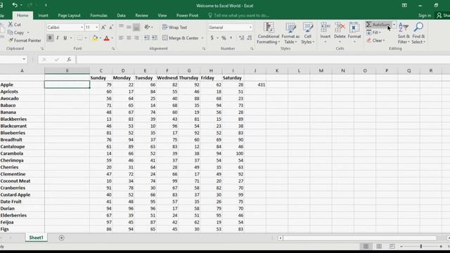
Task: Click the zoom slider handle
Action: pyautogui.click(x=421, y=247)
